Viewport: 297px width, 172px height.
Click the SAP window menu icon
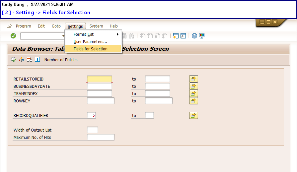click(9, 26)
